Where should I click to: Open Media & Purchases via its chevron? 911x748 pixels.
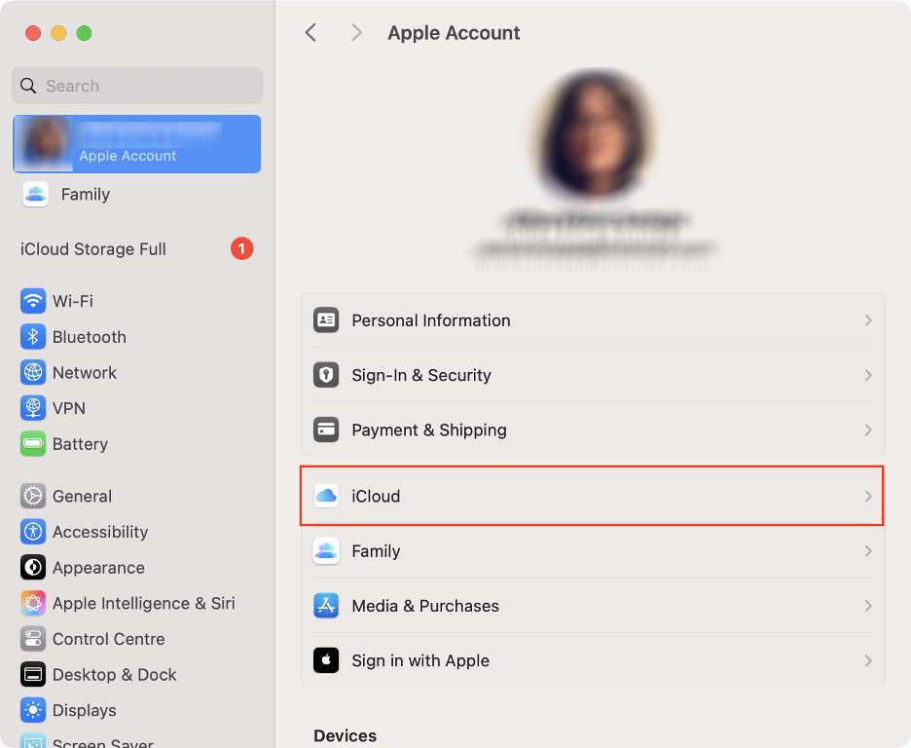868,606
